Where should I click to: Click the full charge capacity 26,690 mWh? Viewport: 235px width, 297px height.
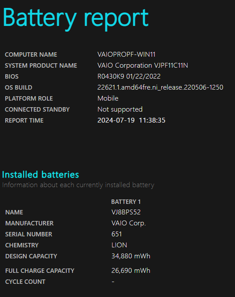click(130, 271)
